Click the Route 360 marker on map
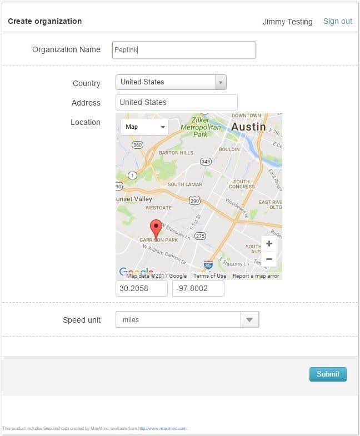This screenshot has height=436, width=360. coord(137,144)
